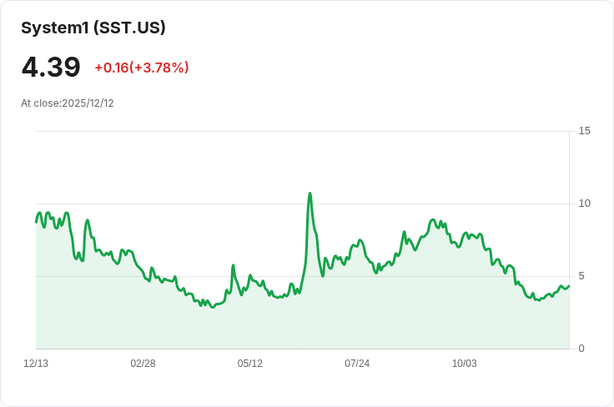Image resolution: width=614 pixels, height=407 pixels.
Task: Click the At close:2025/12/12 label
Action: pos(68,103)
